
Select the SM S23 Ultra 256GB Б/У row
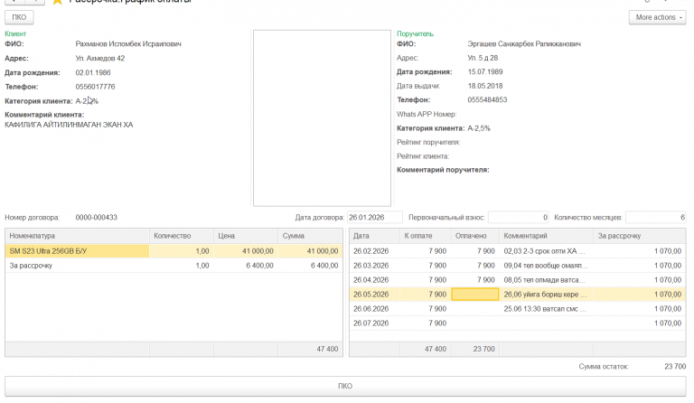pyautogui.click(x=173, y=251)
